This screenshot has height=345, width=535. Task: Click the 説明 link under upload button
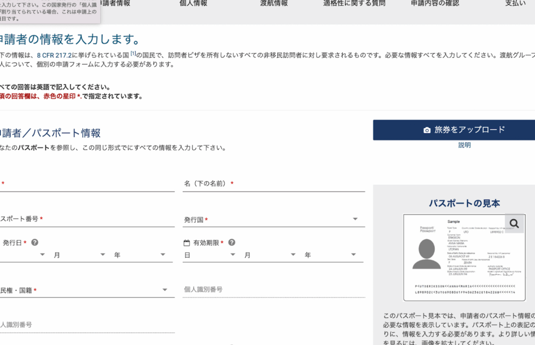[x=464, y=145]
